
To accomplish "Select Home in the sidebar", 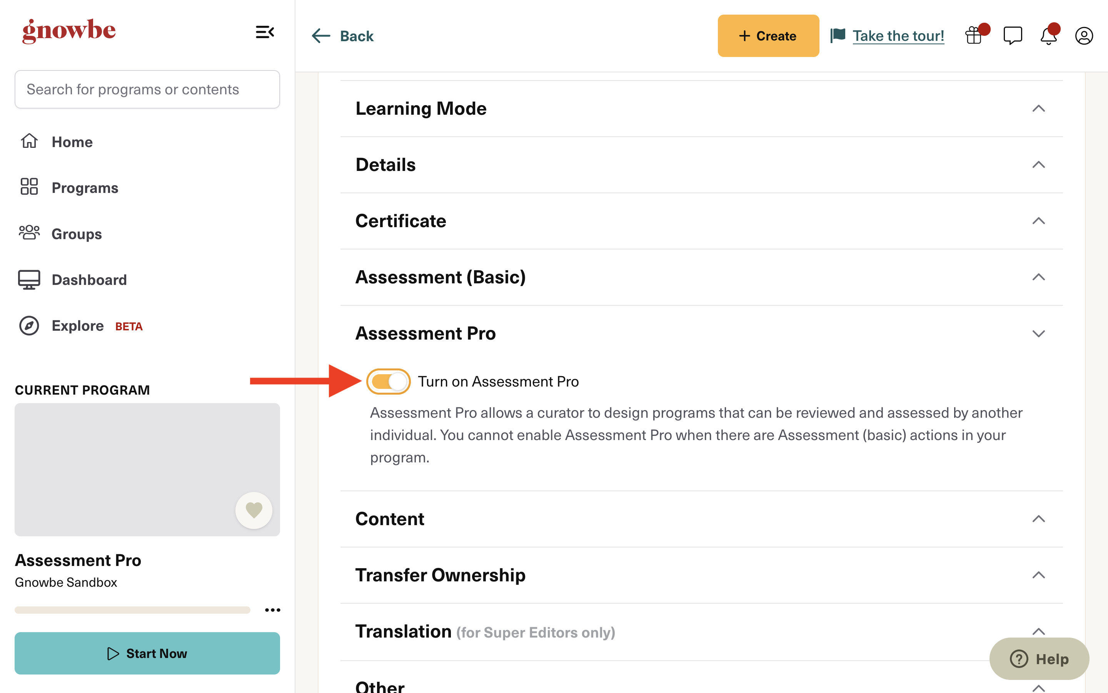I will click(72, 142).
